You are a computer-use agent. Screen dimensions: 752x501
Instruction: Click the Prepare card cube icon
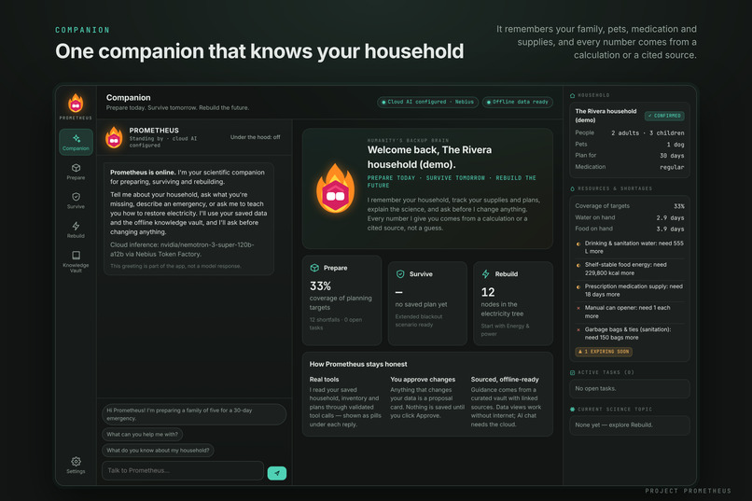314,268
